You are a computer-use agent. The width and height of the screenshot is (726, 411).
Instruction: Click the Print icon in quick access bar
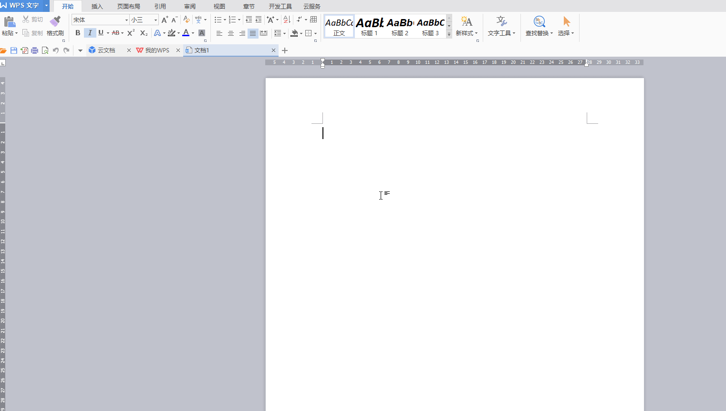point(34,50)
